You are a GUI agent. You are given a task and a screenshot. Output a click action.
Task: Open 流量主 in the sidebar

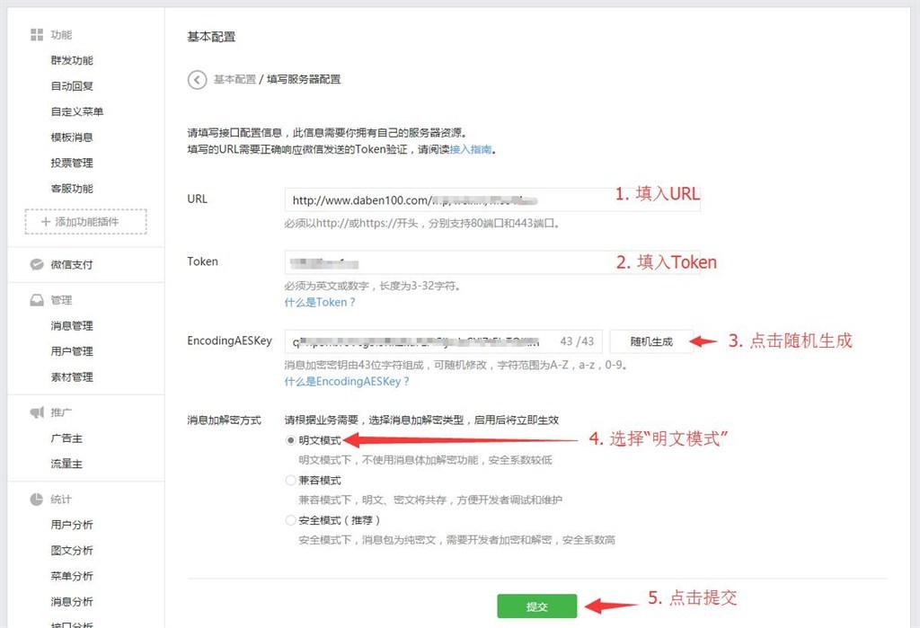(66, 464)
